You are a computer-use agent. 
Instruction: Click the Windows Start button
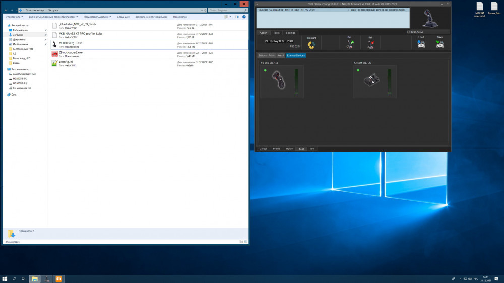(x=5, y=278)
